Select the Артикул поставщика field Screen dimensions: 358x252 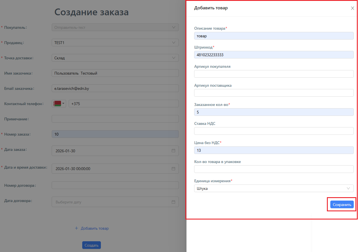tap(274, 93)
